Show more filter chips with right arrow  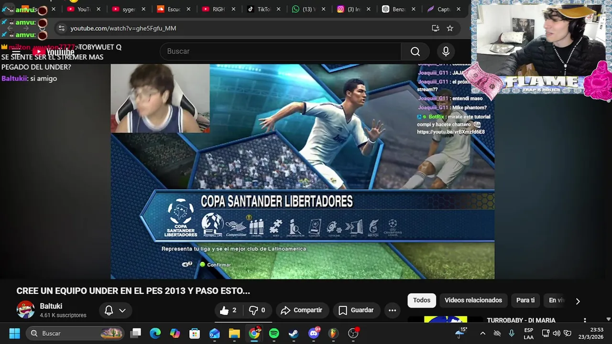click(x=578, y=301)
